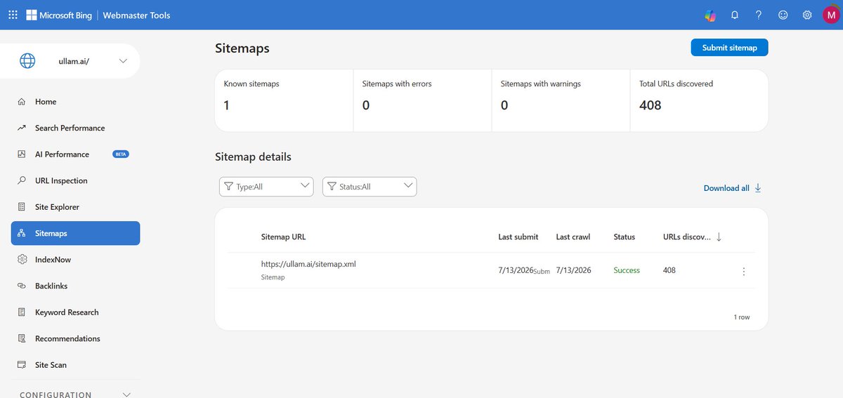Open the Type:All filter dropdown
This screenshot has width=843, height=398.
pos(266,187)
